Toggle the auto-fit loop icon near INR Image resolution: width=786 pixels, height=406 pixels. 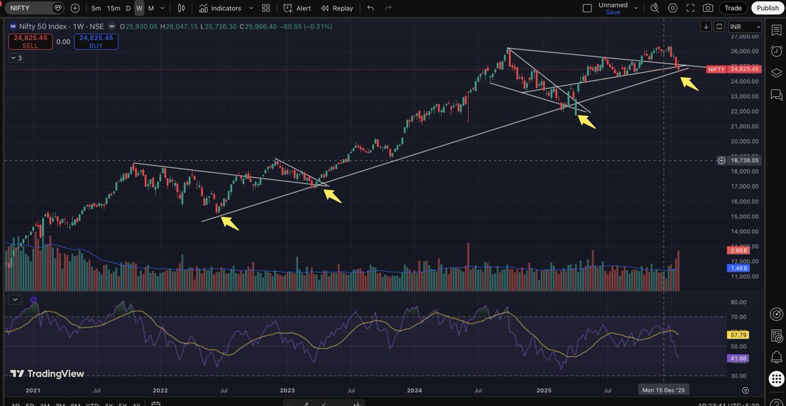pos(719,27)
